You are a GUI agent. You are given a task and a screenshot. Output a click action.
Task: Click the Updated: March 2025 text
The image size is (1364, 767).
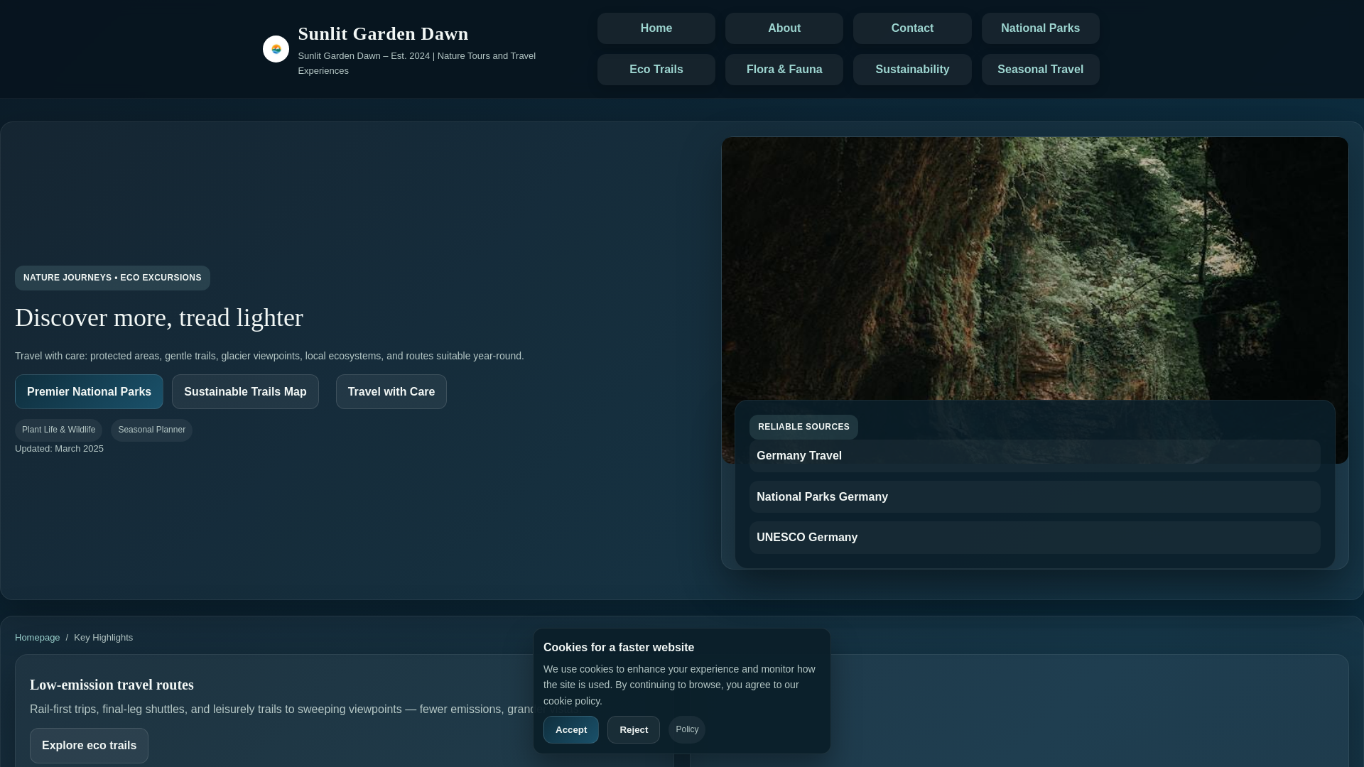(x=59, y=449)
